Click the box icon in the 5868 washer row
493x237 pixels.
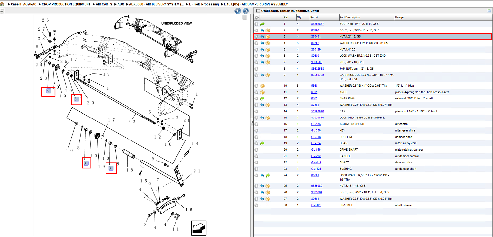point(262,86)
